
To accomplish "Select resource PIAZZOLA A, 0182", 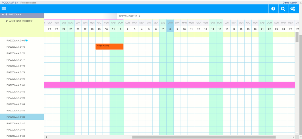I will click(x=16, y=92).
